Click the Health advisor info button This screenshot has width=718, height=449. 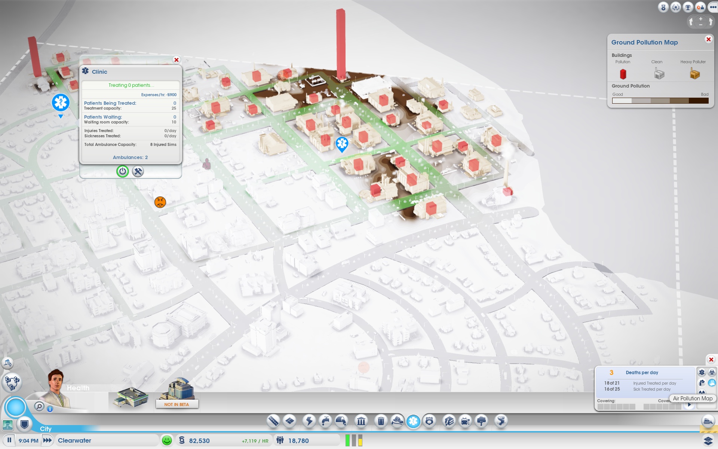(x=50, y=409)
